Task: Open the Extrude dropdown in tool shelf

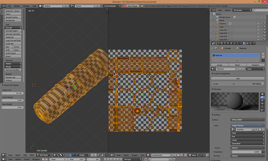Action: tap(13, 28)
